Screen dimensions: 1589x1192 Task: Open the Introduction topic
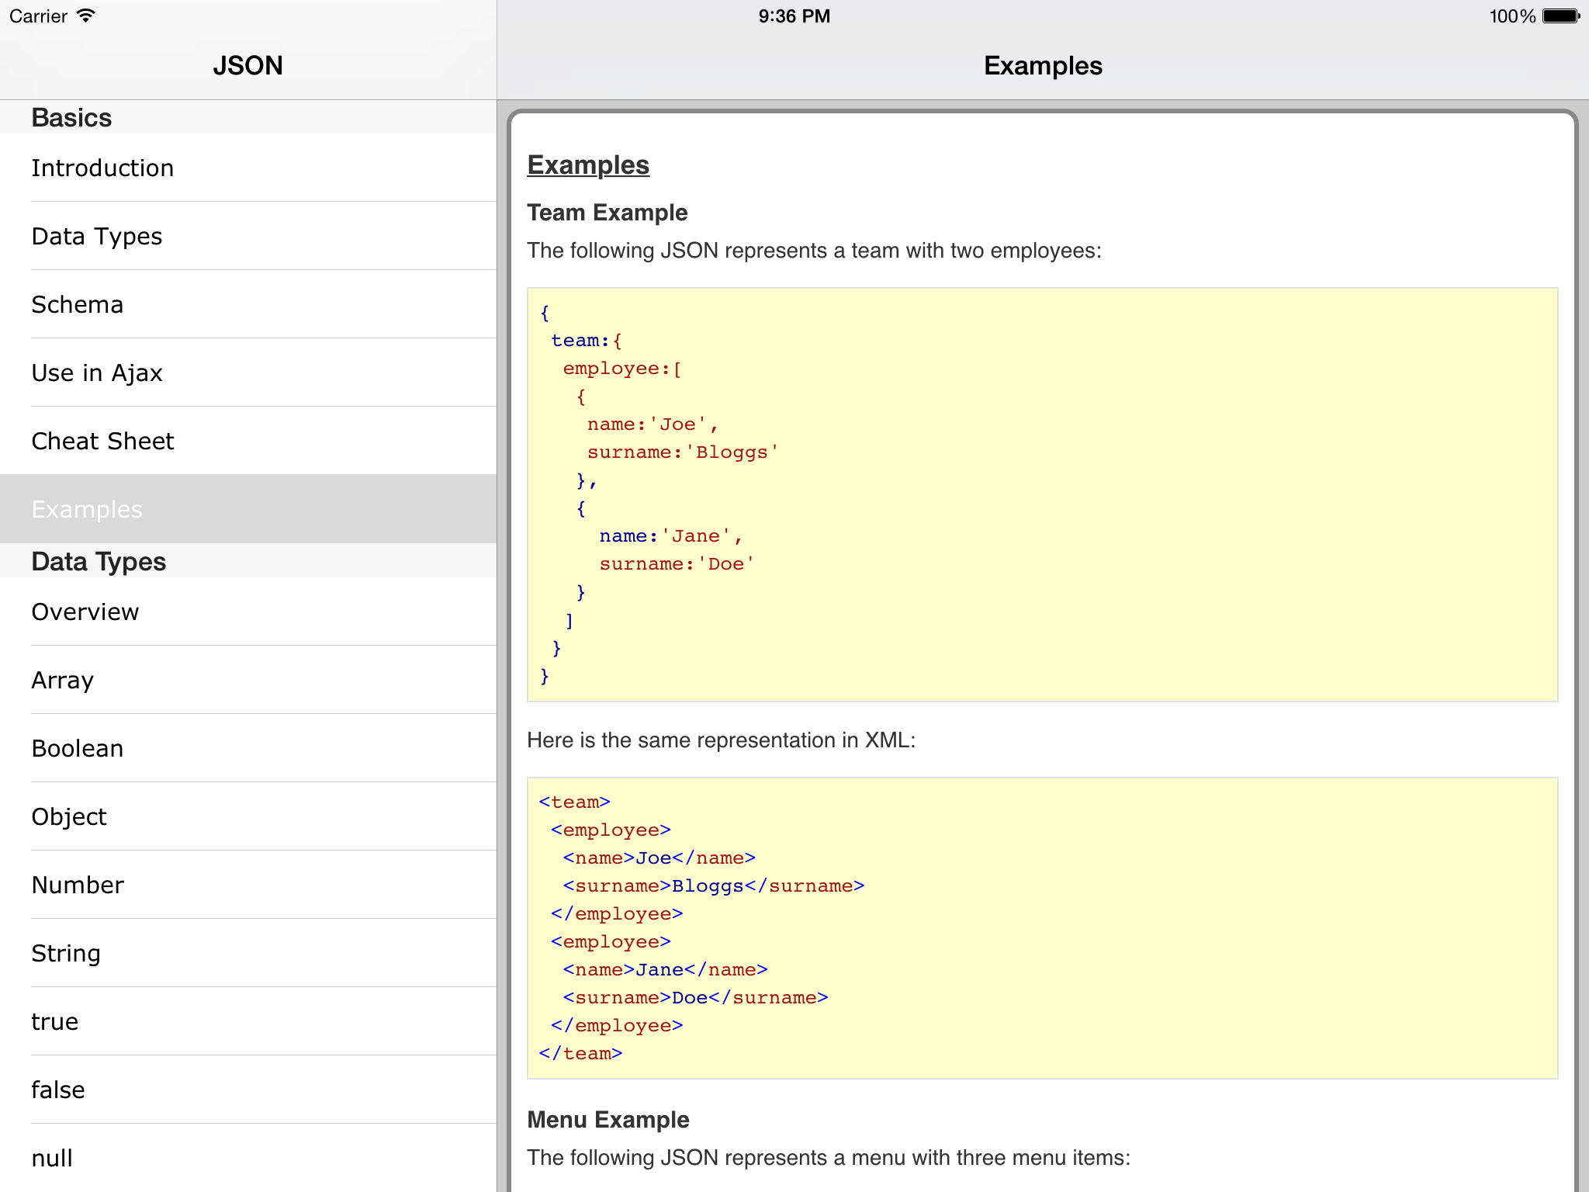(x=102, y=168)
